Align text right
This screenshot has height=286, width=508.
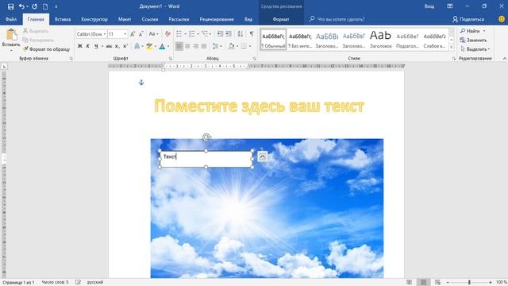(195, 46)
